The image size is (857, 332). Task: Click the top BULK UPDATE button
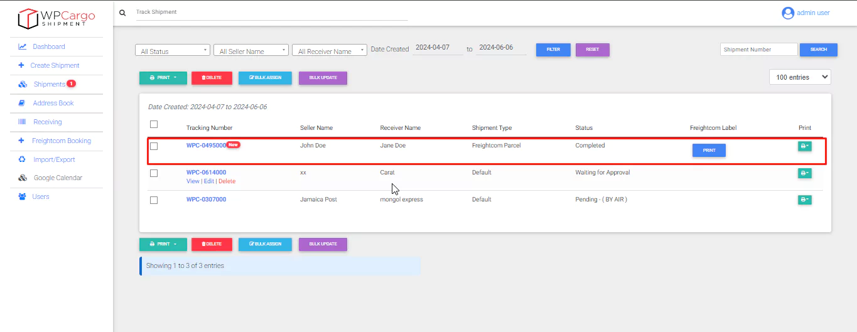pos(323,78)
